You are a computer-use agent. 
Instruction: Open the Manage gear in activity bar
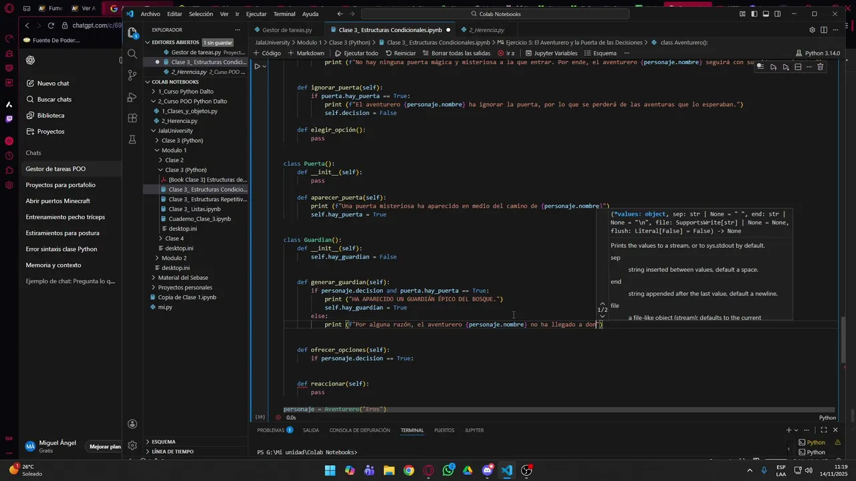(132, 446)
